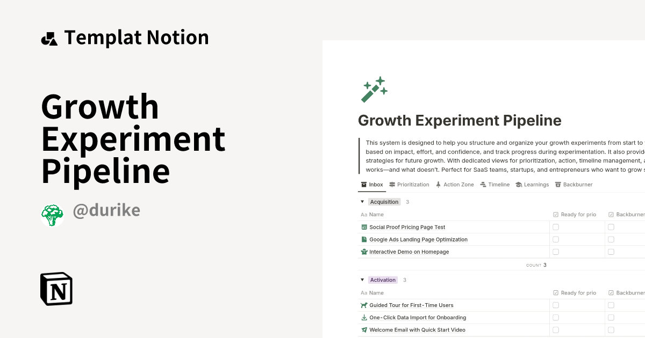
Task: Switch to the Learnings tab
Action: (x=536, y=184)
